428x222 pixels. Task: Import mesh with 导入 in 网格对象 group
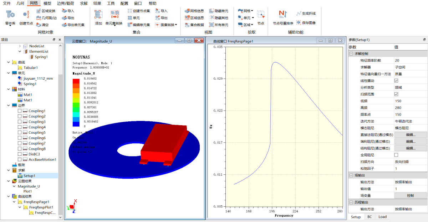pos(68,11)
